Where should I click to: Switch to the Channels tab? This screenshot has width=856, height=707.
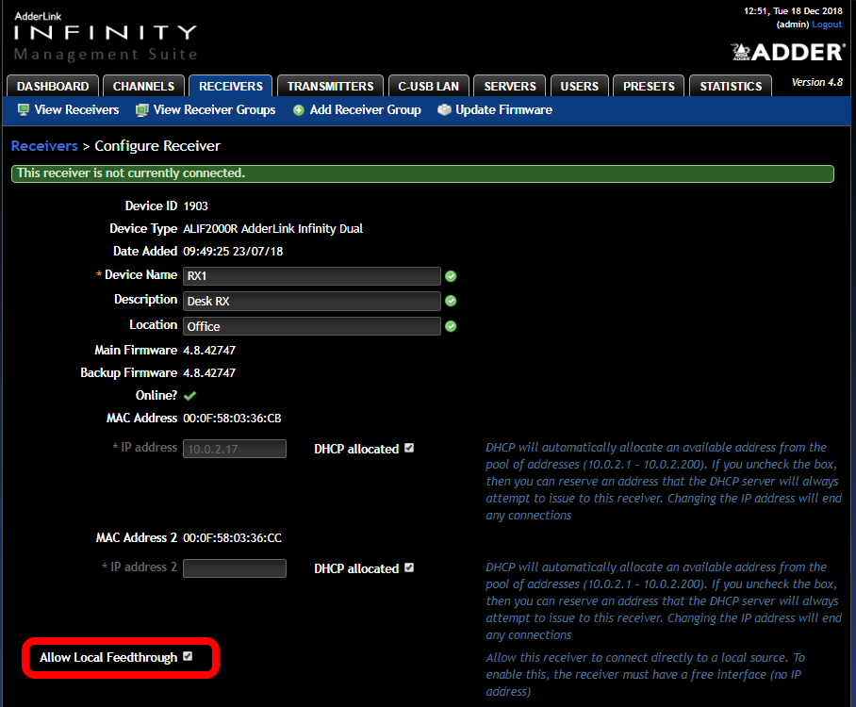143,87
